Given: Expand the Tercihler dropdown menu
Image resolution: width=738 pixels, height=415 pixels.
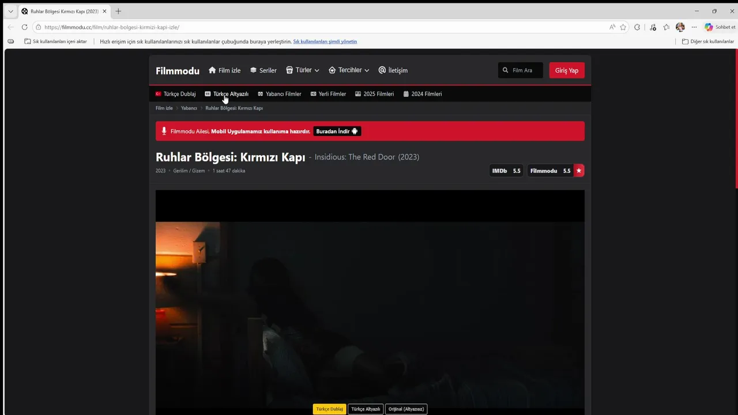Looking at the screenshot, I should tap(349, 70).
